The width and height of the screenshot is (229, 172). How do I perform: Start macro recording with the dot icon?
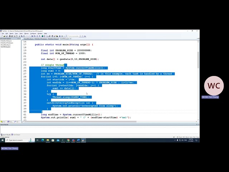(x=60, y=36)
